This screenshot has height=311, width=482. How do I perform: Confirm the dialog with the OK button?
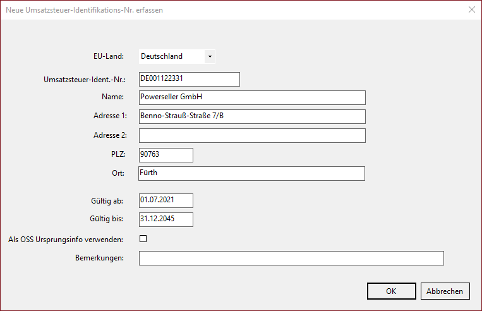(x=391, y=291)
